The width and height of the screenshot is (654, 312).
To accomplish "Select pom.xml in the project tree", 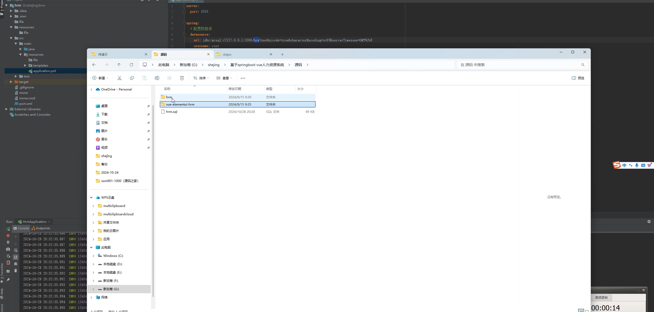I will pyautogui.click(x=26, y=104).
